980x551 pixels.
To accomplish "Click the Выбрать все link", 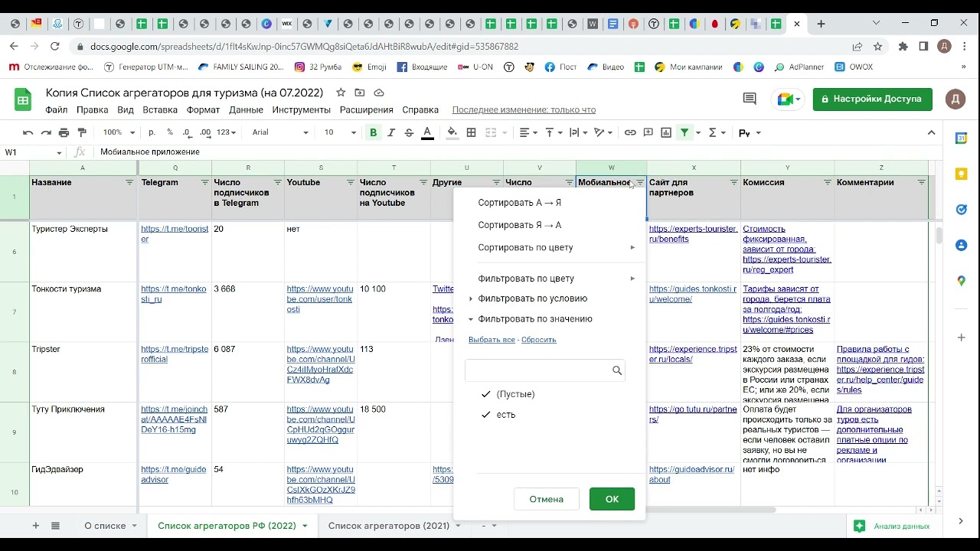I will pos(492,340).
